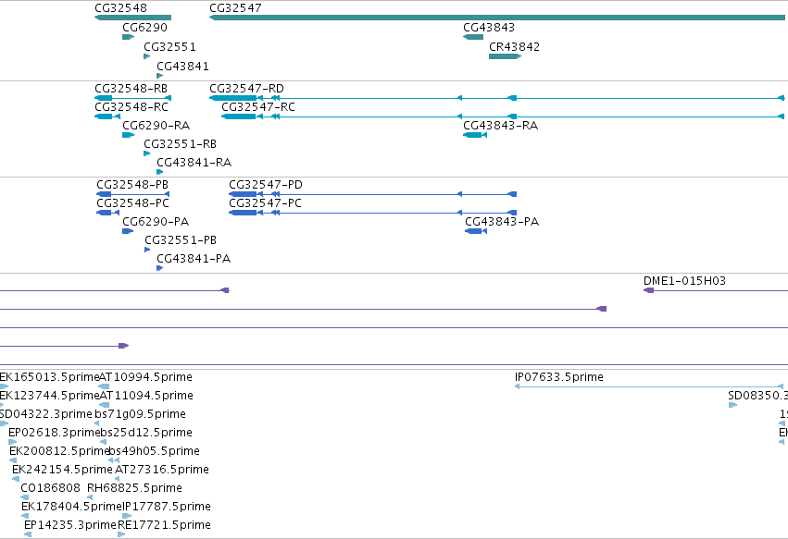788x539 pixels.
Task: Click the CR43842 label text
Action: 514,46
